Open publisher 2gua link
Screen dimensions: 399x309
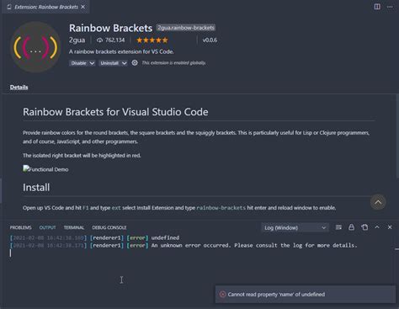[77, 40]
